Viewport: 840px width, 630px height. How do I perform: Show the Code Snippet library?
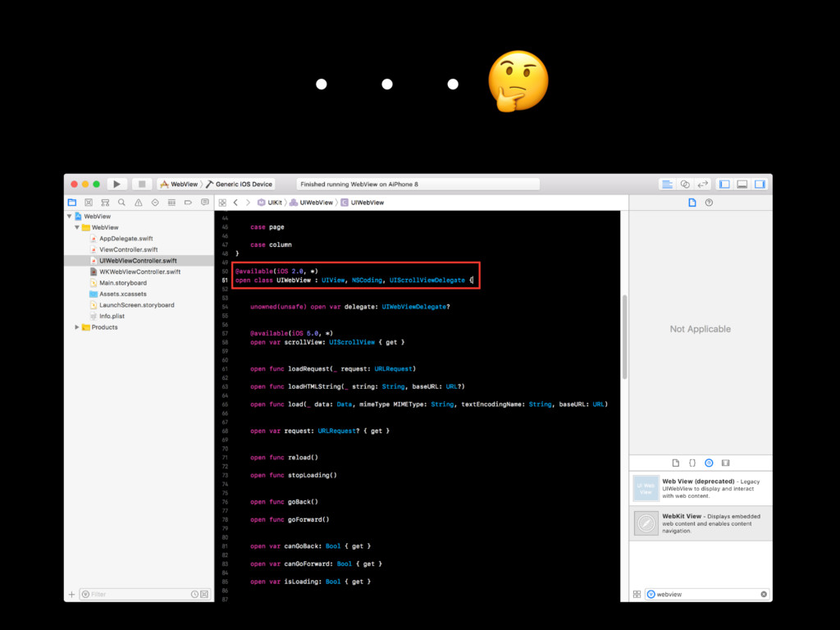click(692, 463)
